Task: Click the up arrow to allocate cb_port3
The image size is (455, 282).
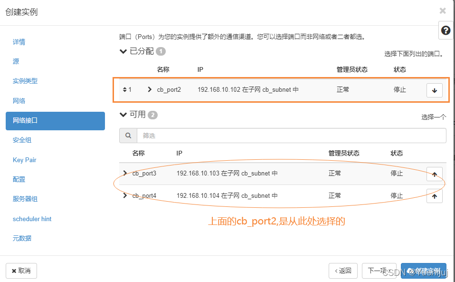Action: click(434, 173)
